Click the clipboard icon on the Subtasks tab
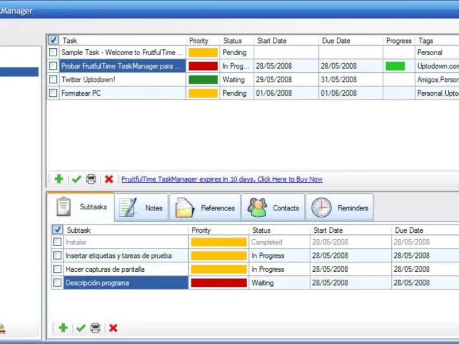The height and width of the screenshot is (344, 459). click(x=64, y=206)
